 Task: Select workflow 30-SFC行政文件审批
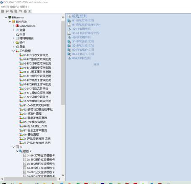(36, 88)
